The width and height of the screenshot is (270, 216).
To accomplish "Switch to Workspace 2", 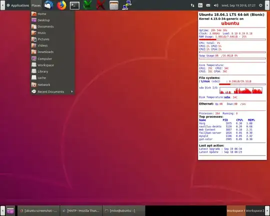I will pyautogui.click(x=255, y=210).
